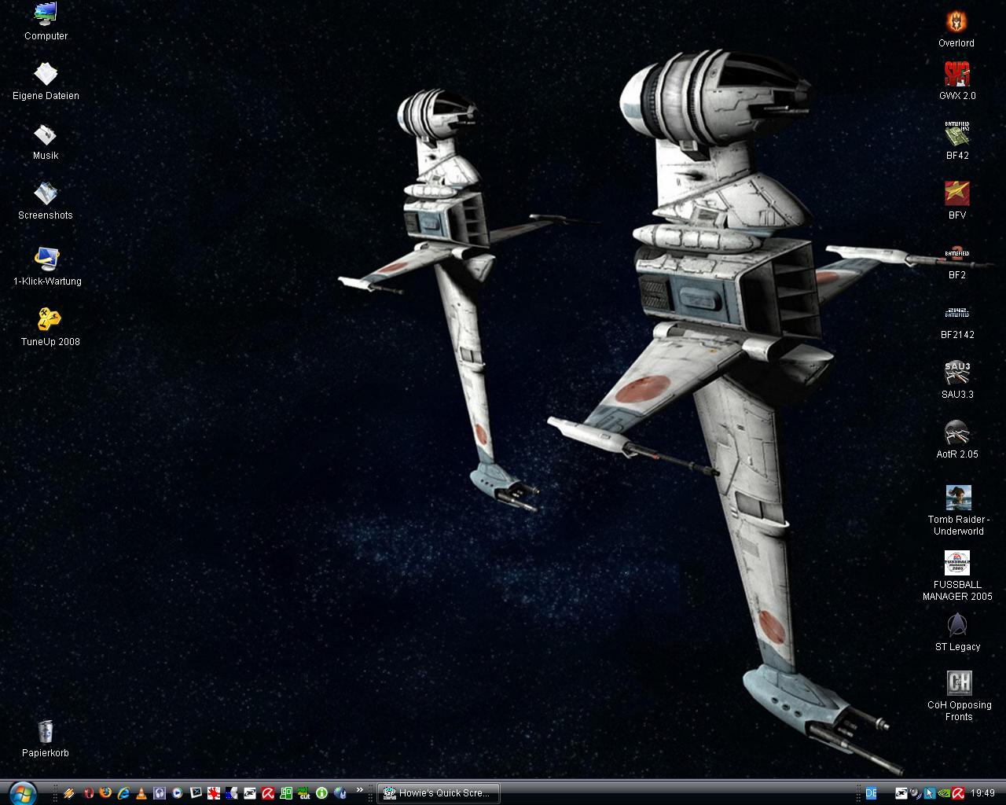
Task: Select the ST Legacy icon
Action: point(957,632)
